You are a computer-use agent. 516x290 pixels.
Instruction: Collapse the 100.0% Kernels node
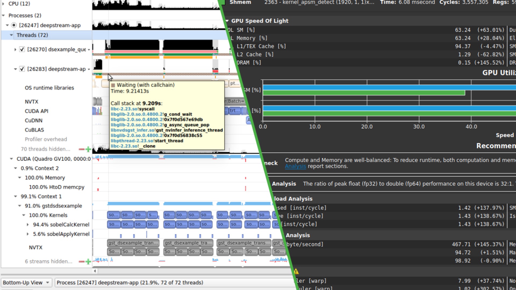24,215
